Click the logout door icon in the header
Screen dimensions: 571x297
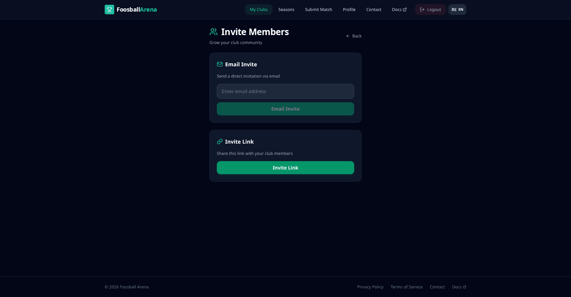tap(422, 9)
